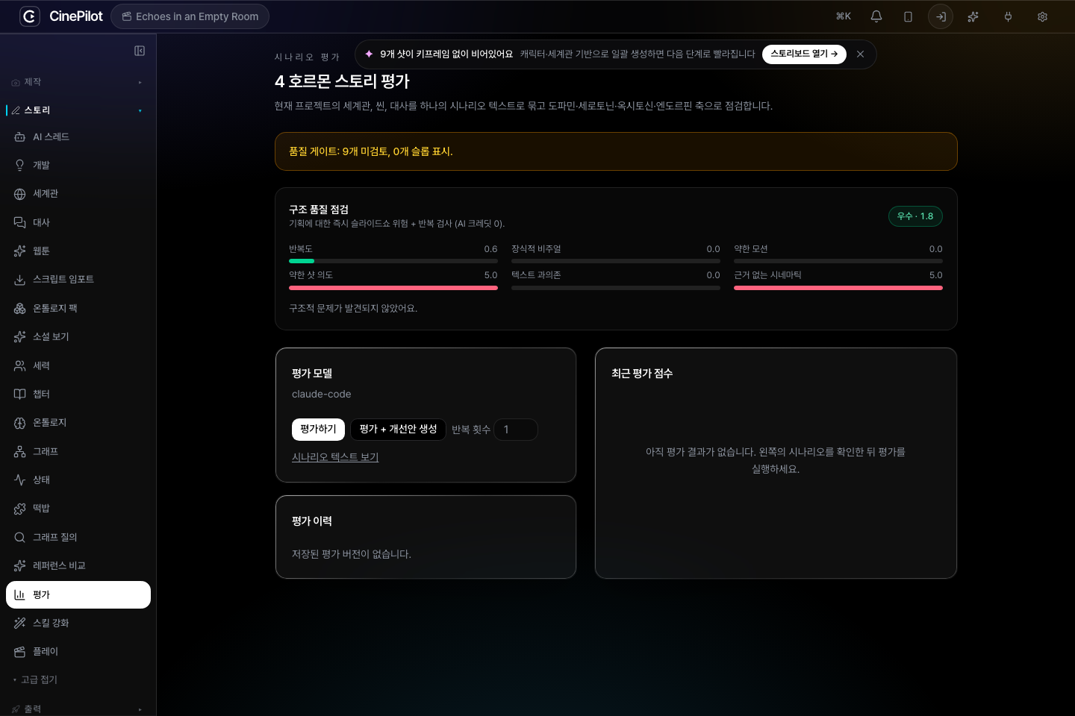Click the 4 호르몬 스토리 평가 heading

click(342, 81)
